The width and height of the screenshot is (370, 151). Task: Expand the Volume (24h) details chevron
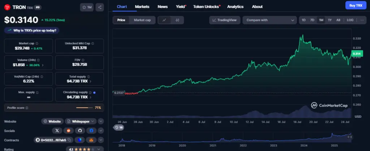tap(43, 65)
